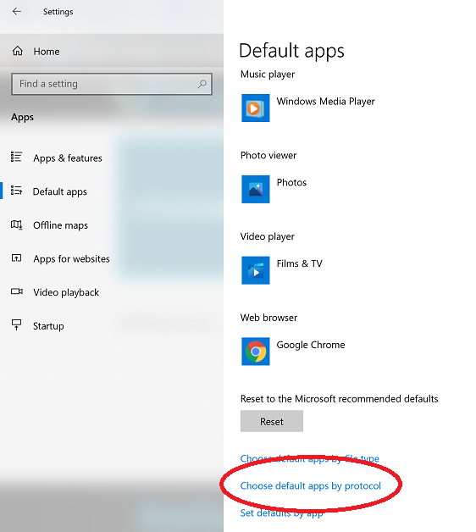
Task: Change photo viewer from Photos
Action: [291, 182]
